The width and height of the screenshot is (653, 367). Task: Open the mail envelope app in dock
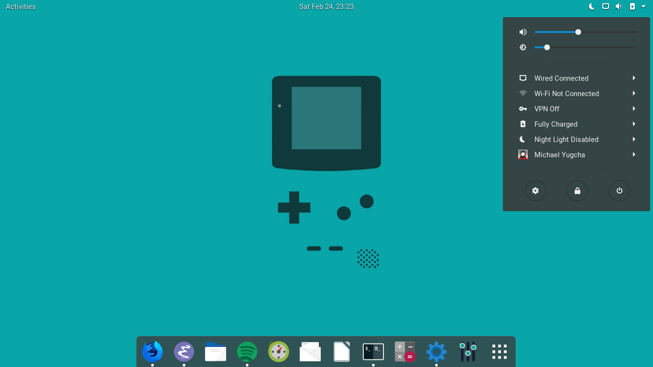[310, 352]
